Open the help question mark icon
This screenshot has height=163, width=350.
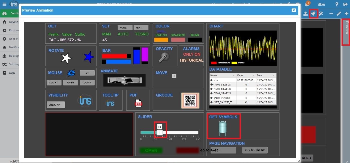tap(337, 4)
